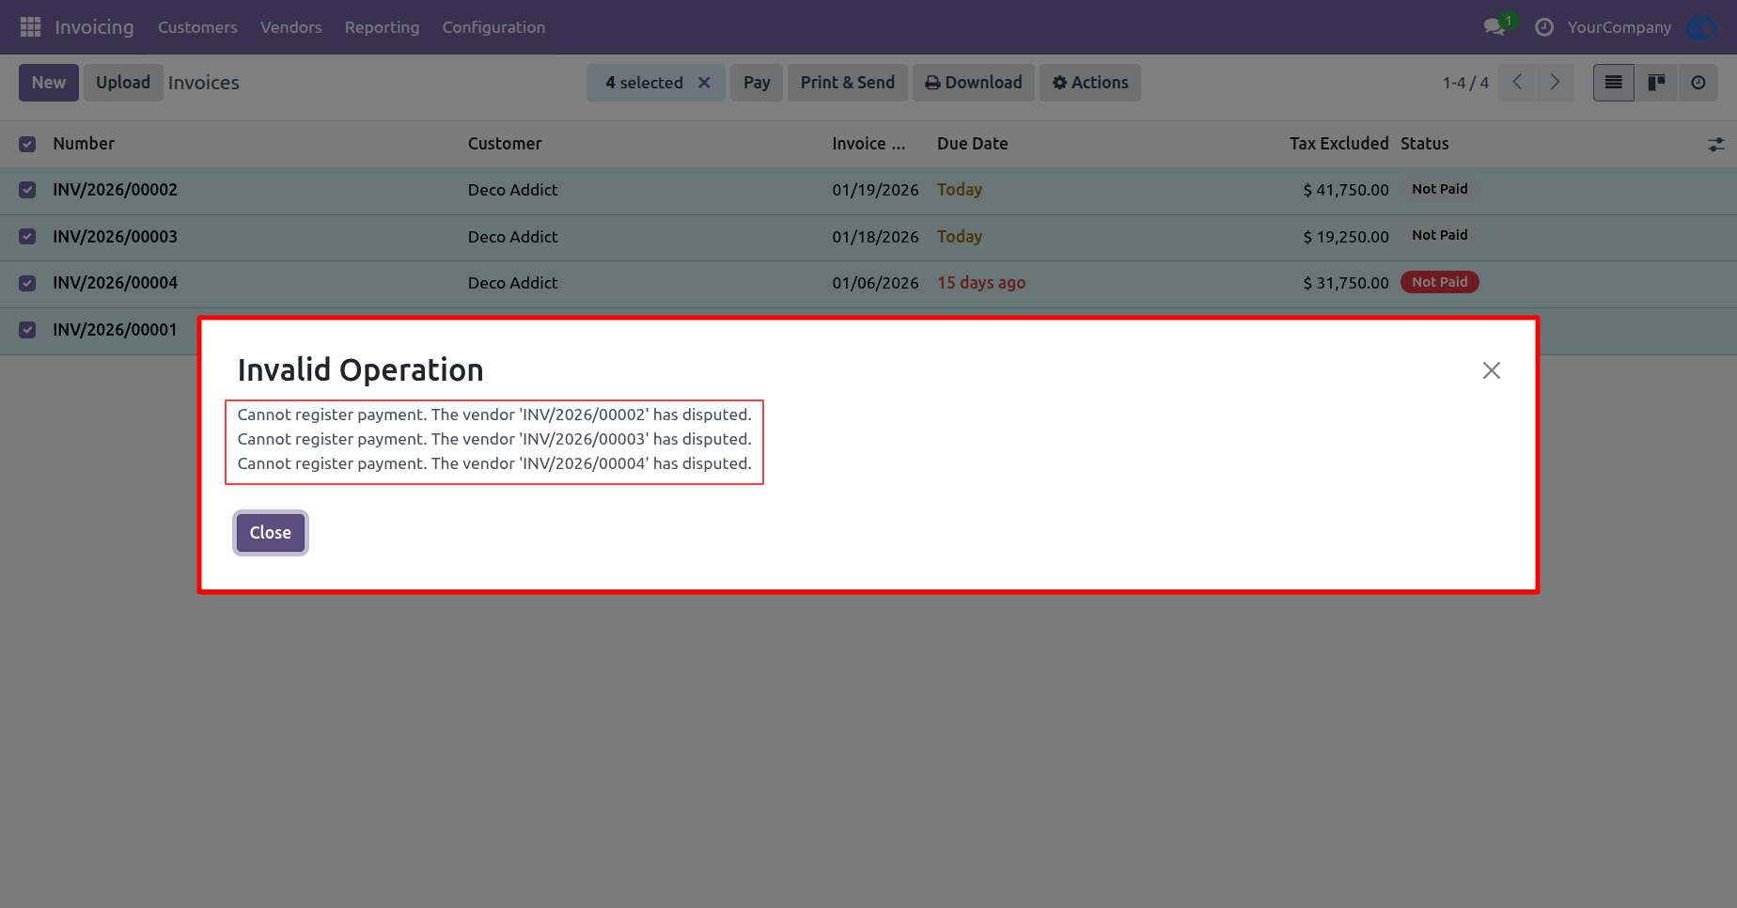Open optional columns settings icon

[1716, 145]
